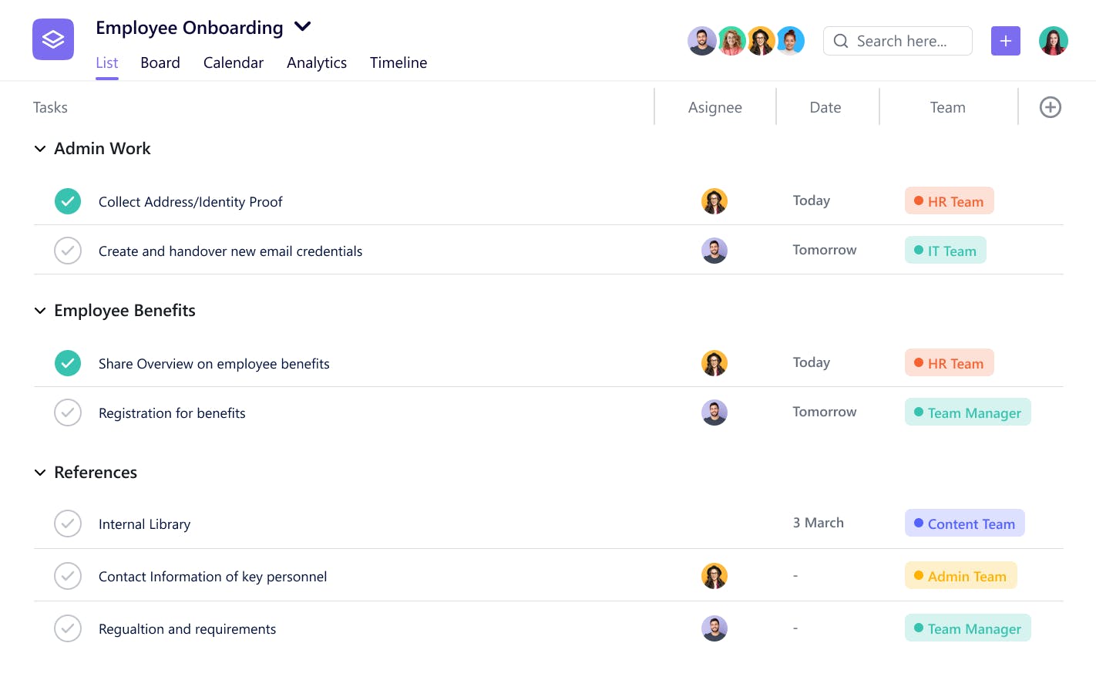The width and height of the screenshot is (1096, 697).
Task: Select the Content Team label on Internal Library
Action: pos(964,523)
